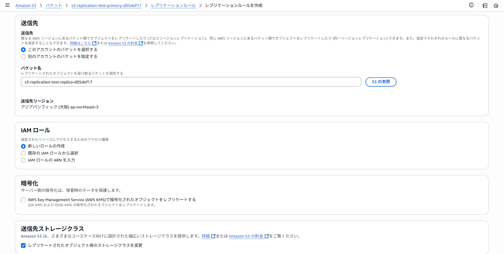Uncheck レプリケートされたオブジェクト用のストレージクラスを変更

pyautogui.click(x=23, y=245)
